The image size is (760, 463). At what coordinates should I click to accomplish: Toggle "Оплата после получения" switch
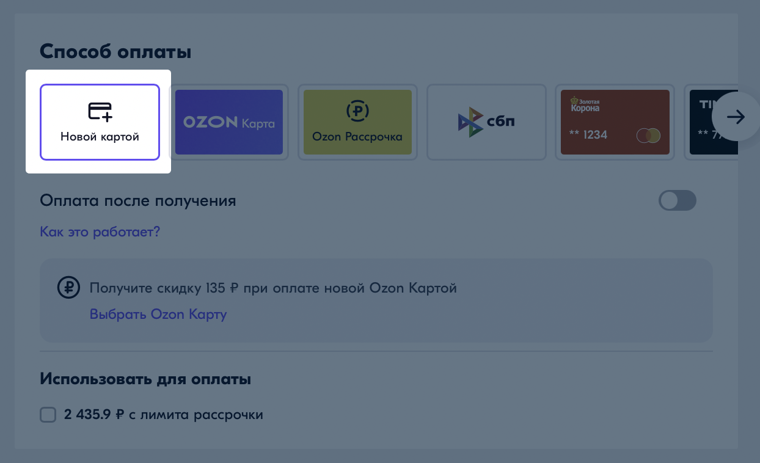(678, 200)
